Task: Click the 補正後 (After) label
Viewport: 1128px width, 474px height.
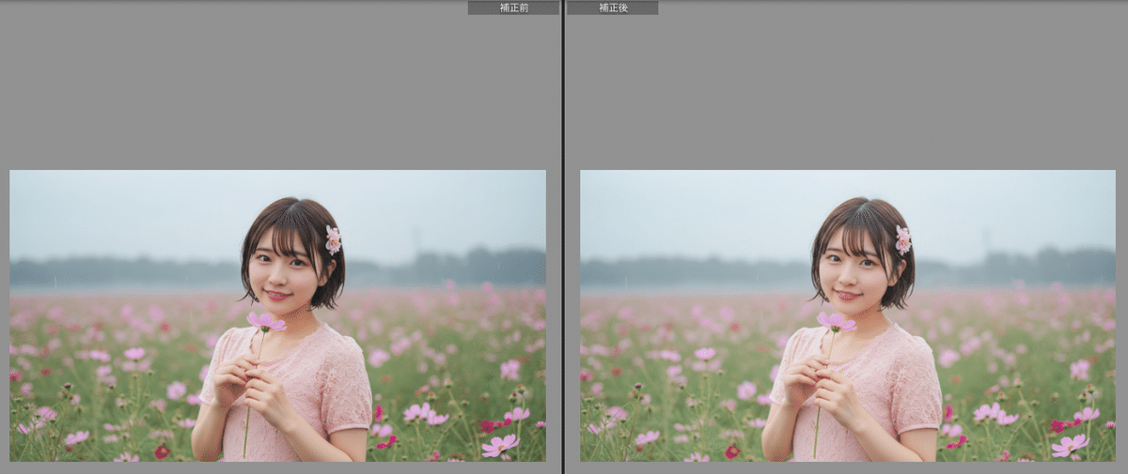Action: pos(612,8)
